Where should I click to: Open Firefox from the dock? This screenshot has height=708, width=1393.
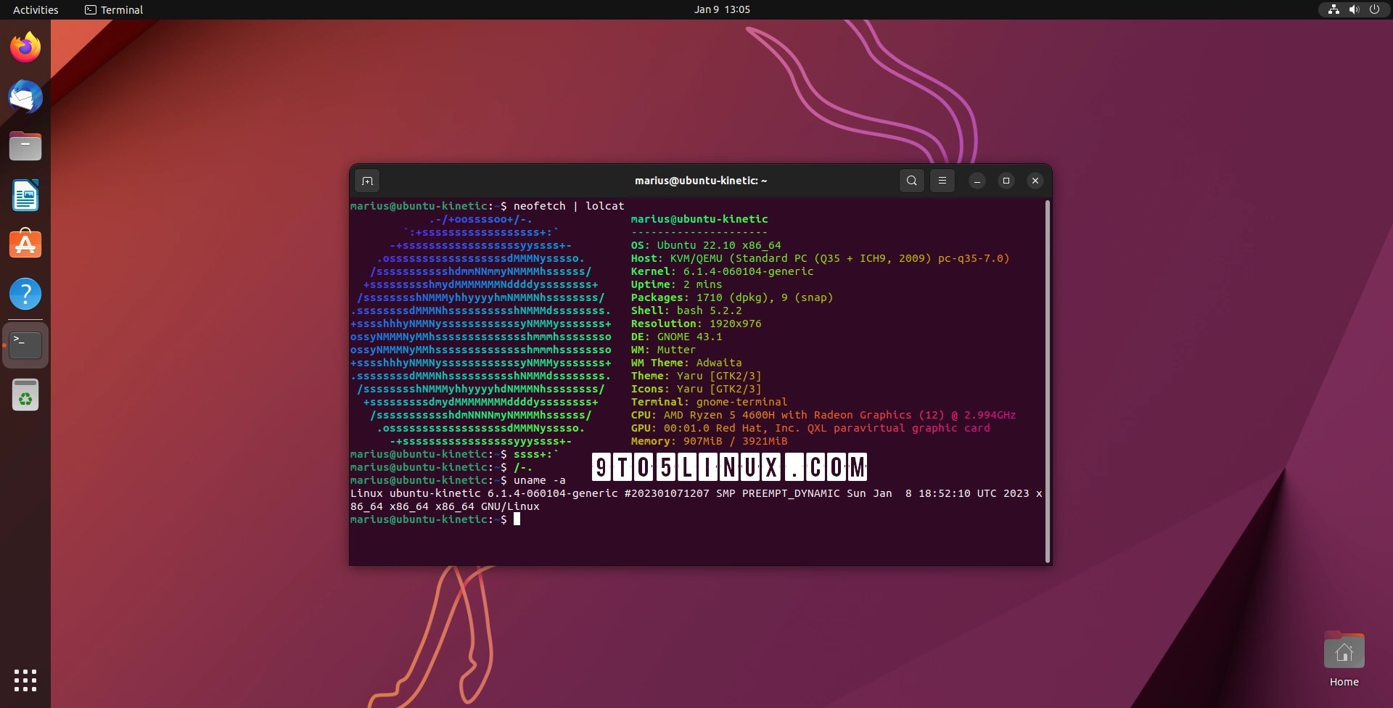coord(25,46)
